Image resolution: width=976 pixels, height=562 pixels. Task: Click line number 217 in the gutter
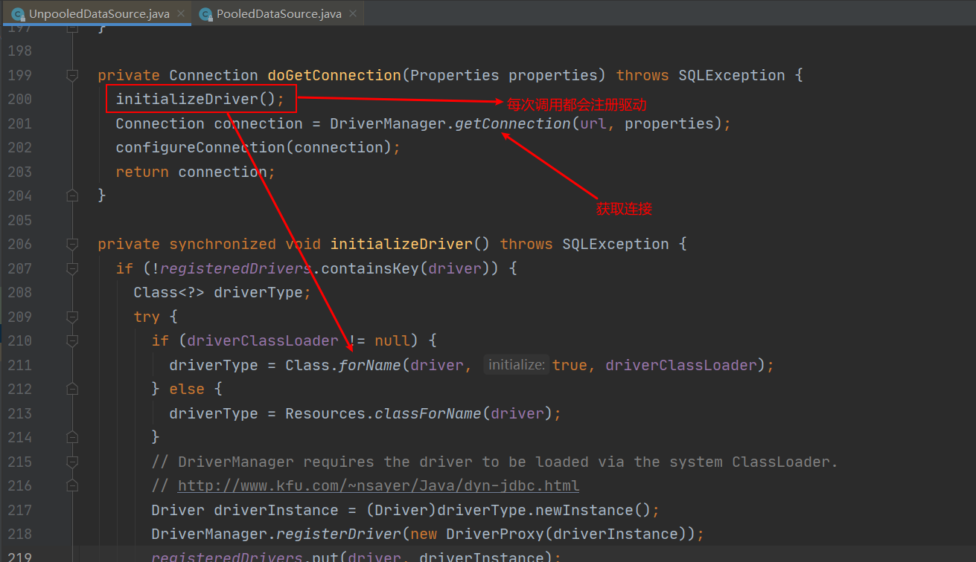click(x=19, y=510)
